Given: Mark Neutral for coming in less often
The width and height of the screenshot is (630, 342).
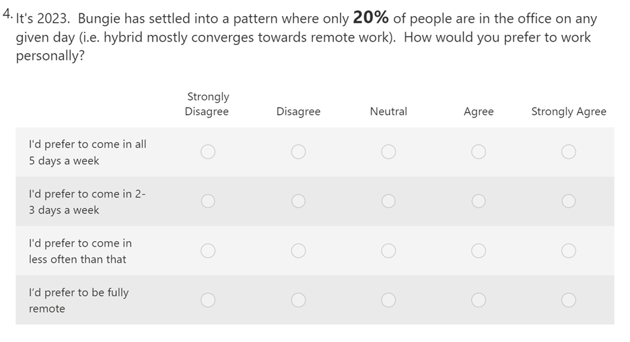Looking at the screenshot, I should tap(388, 251).
